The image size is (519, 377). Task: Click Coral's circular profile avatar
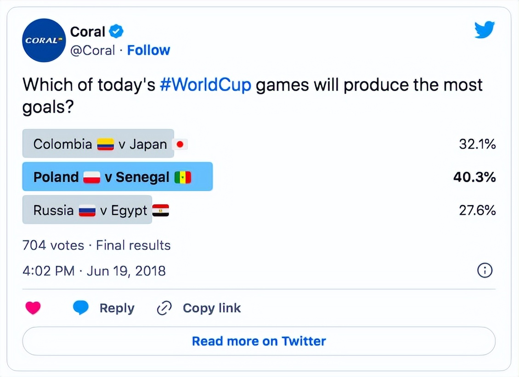pos(44,40)
